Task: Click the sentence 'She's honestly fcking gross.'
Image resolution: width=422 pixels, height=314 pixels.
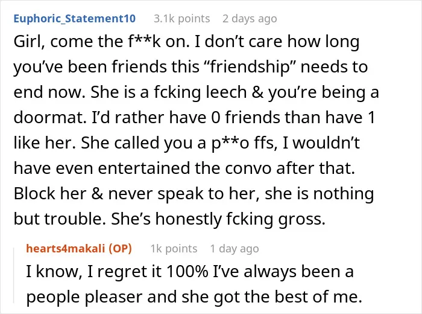Action: [218, 219]
